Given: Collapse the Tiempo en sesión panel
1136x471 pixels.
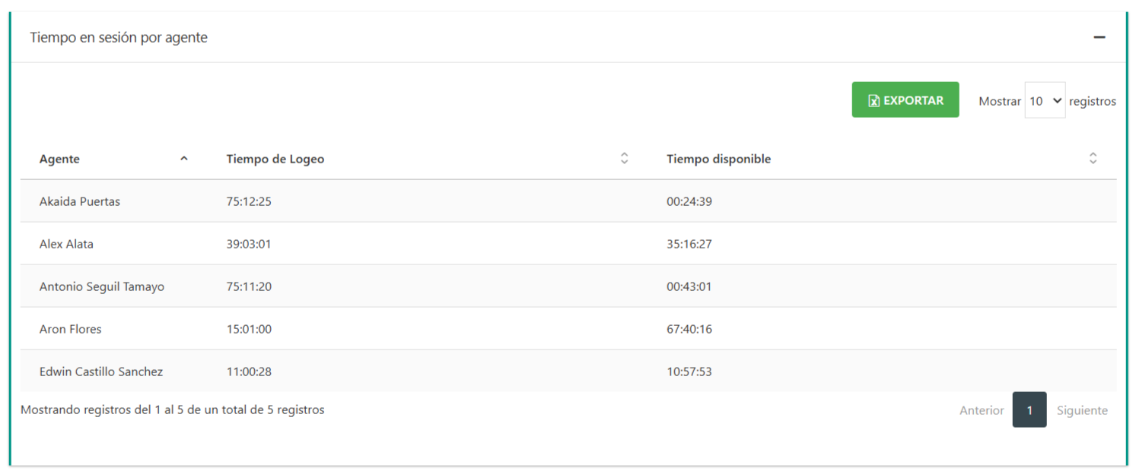Looking at the screenshot, I should click(1099, 37).
